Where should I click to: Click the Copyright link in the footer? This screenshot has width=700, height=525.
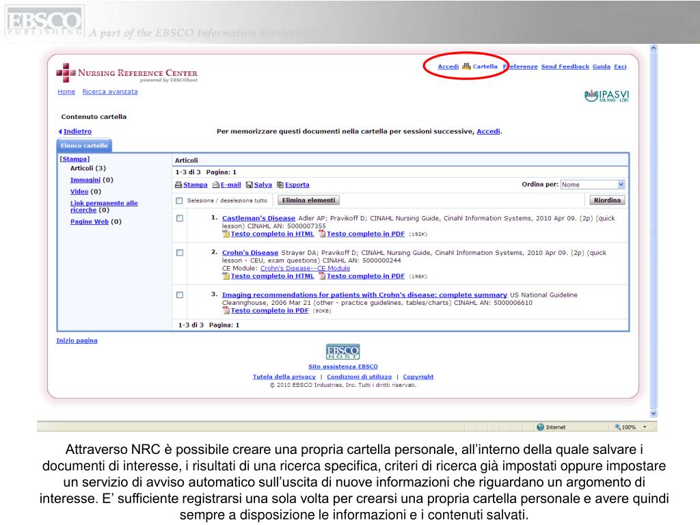(x=418, y=377)
